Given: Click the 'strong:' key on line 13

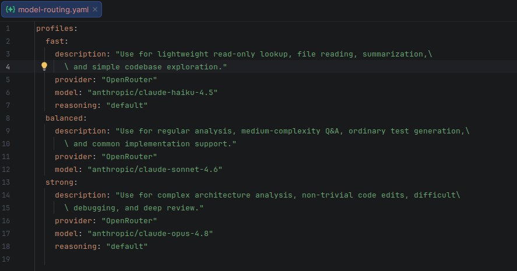Looking at the screenshot, I should 61,182.
